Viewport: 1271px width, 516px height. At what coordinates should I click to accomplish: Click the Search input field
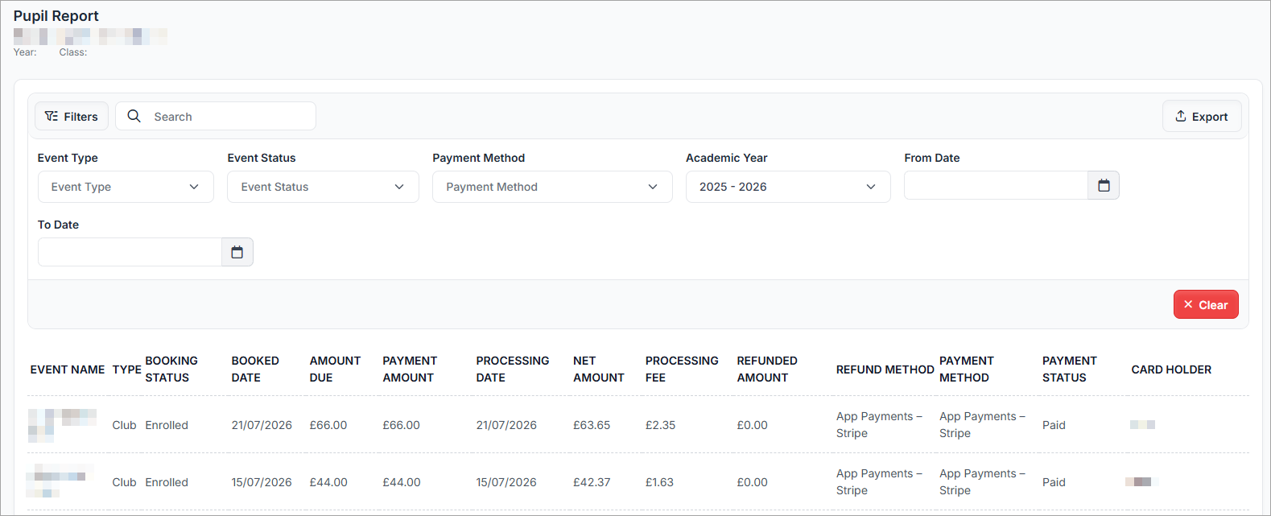click(216, 116)
